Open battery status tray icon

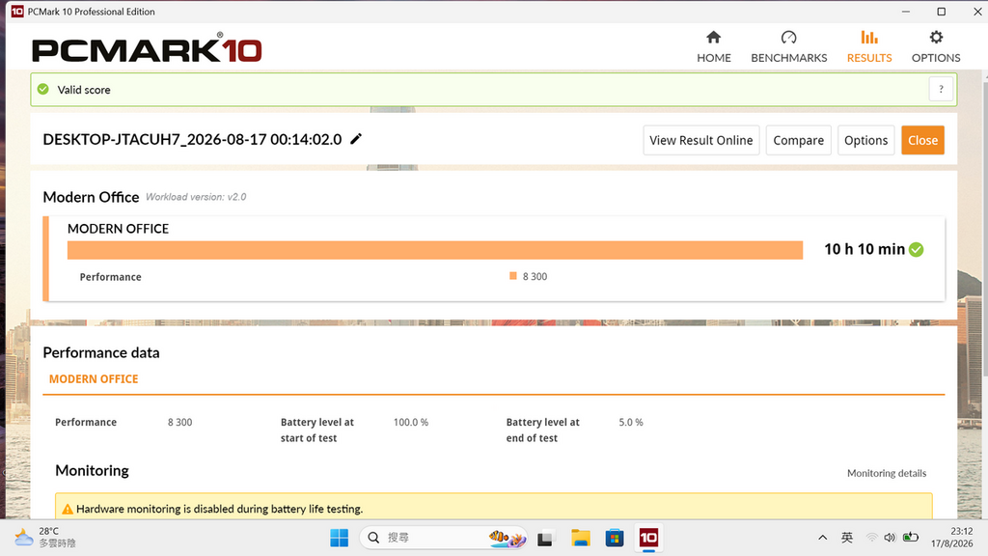910,538
